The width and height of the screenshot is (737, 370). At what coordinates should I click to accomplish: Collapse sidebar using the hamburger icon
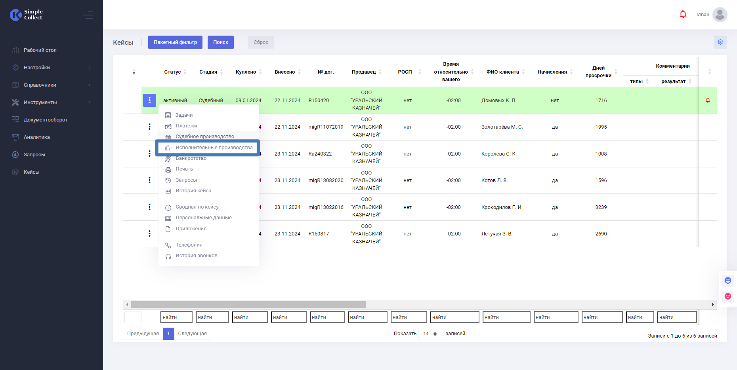pos(88,15)
